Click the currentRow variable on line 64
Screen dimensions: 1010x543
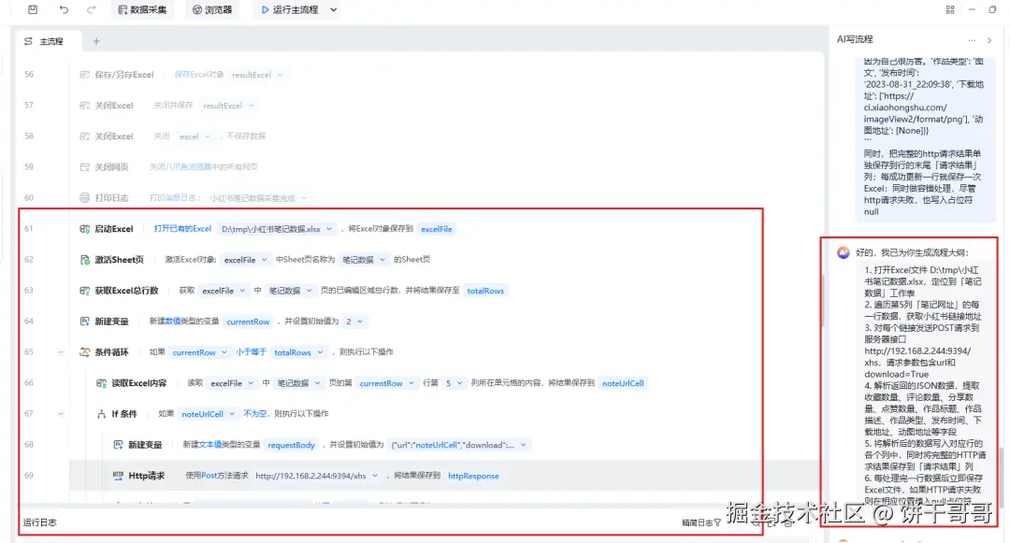point(248,322)
